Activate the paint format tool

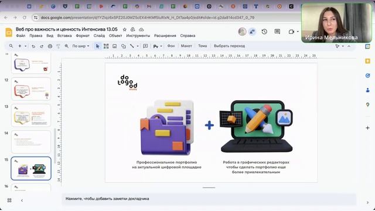click(58, 46)
